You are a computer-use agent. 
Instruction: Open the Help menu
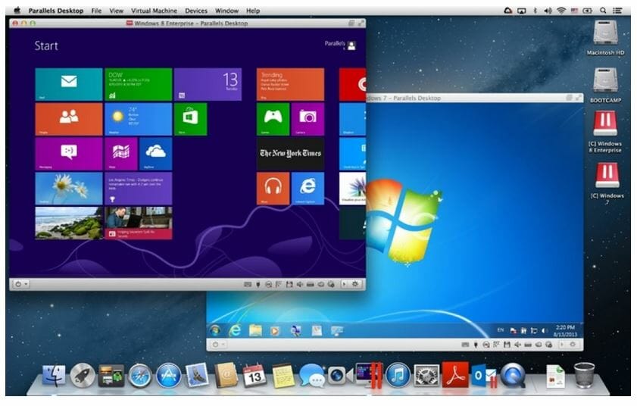point(253,11)
